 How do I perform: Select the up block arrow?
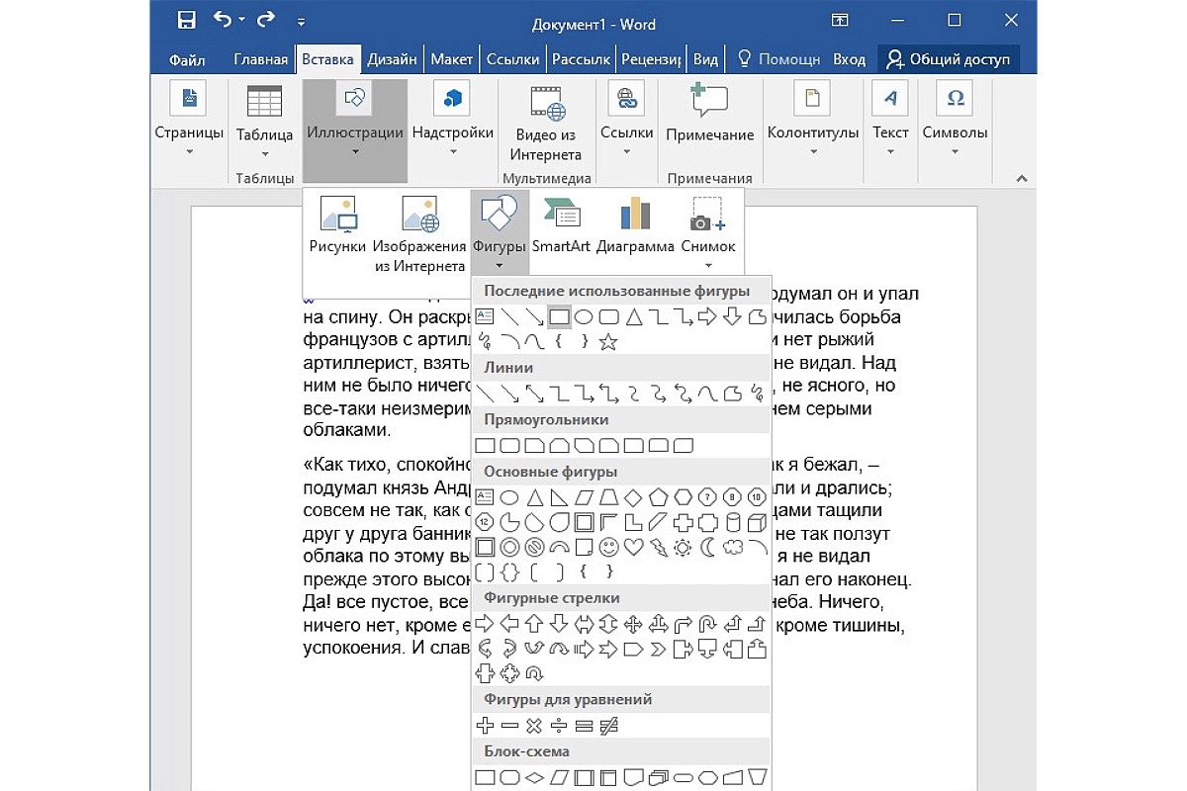(x=534, y=624)
